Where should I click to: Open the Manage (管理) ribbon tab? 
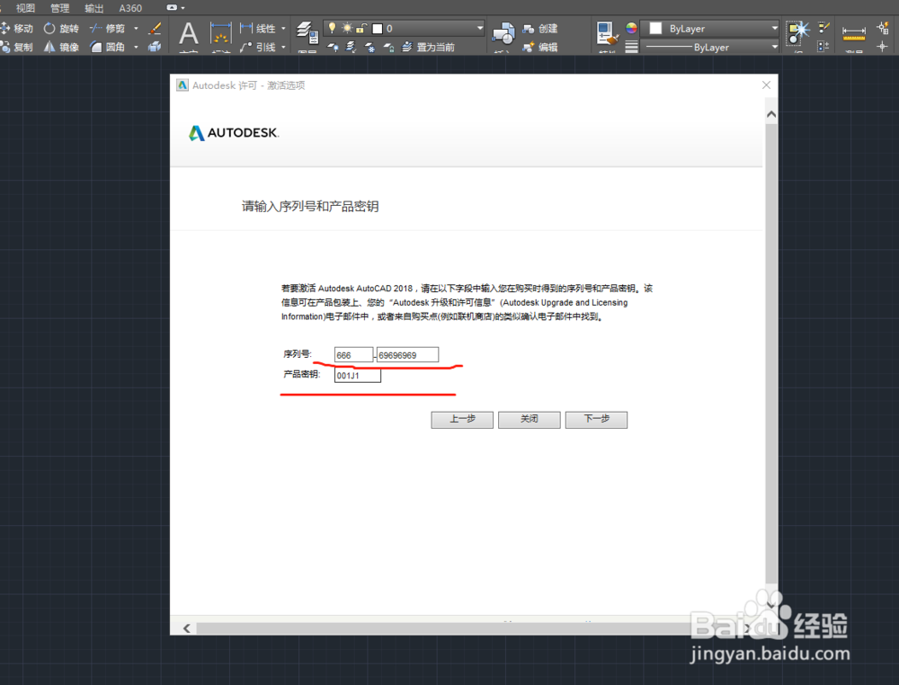59,8
